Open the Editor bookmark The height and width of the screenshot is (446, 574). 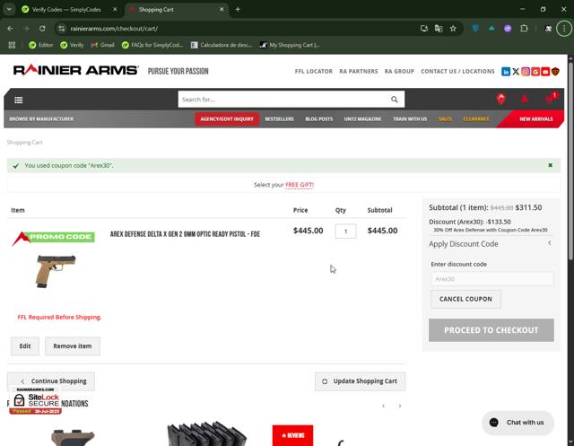(41, 45)
